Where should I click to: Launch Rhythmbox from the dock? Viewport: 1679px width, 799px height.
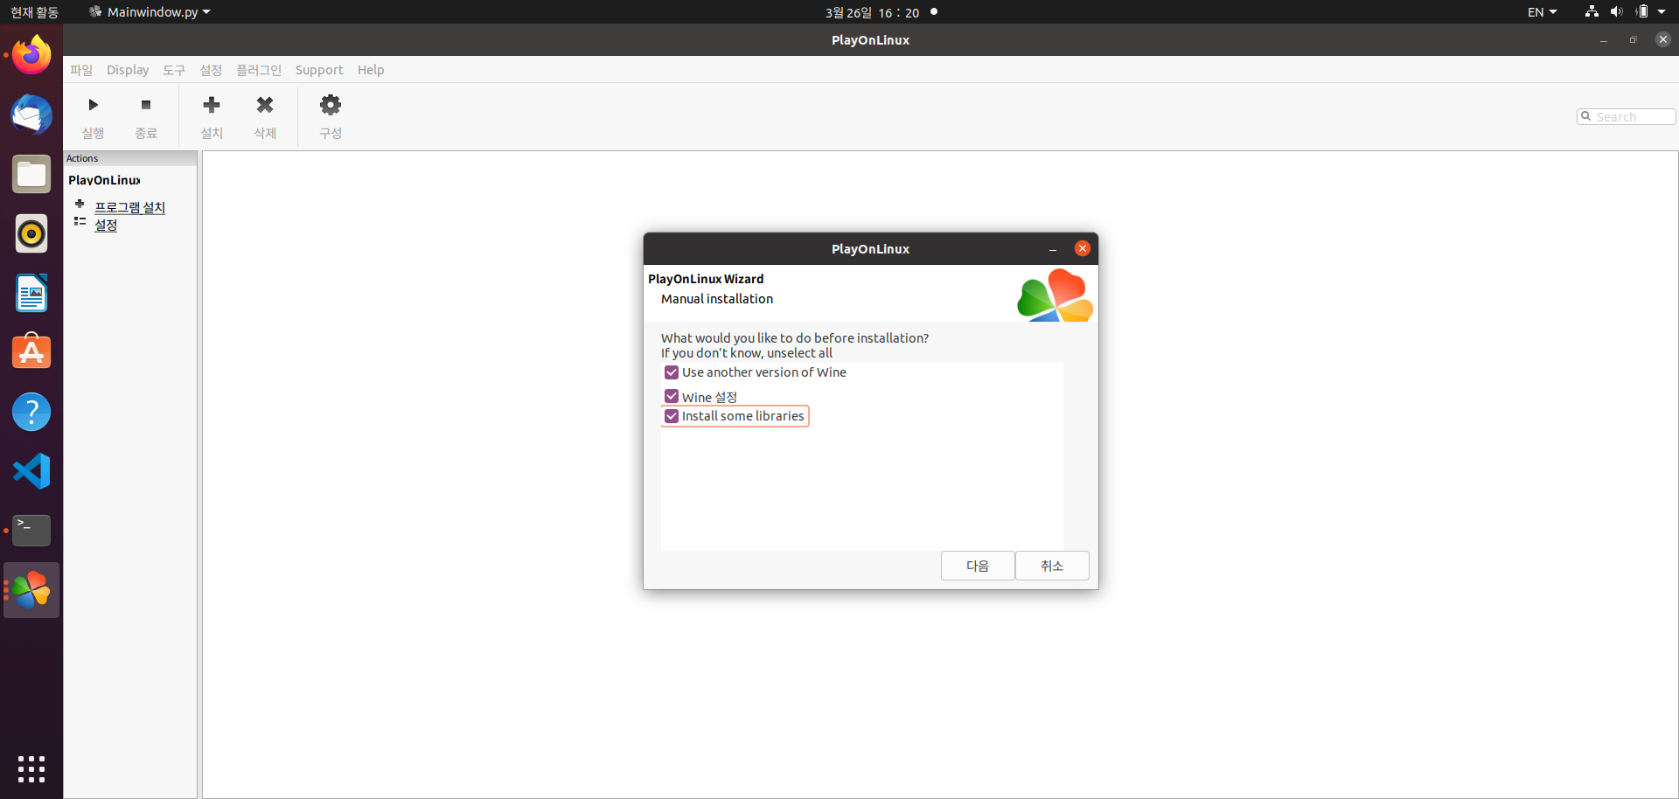(x=31, y=233)
